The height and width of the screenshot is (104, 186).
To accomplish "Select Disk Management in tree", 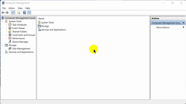I will (21, 49).
